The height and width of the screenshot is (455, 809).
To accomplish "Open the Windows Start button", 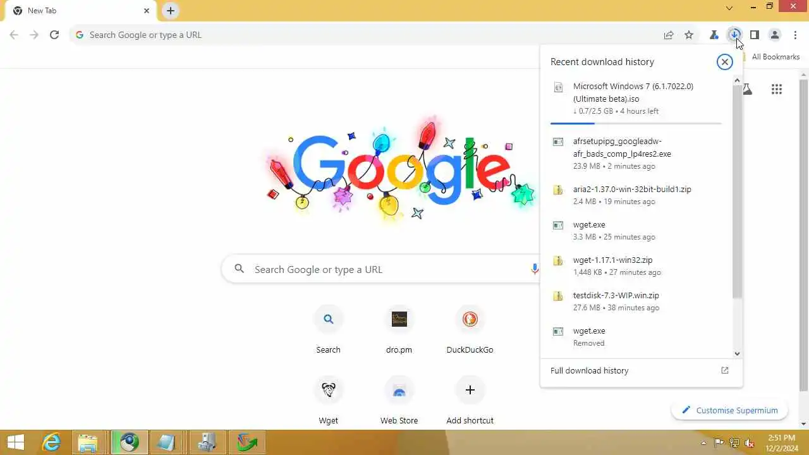I will (16, 443).
